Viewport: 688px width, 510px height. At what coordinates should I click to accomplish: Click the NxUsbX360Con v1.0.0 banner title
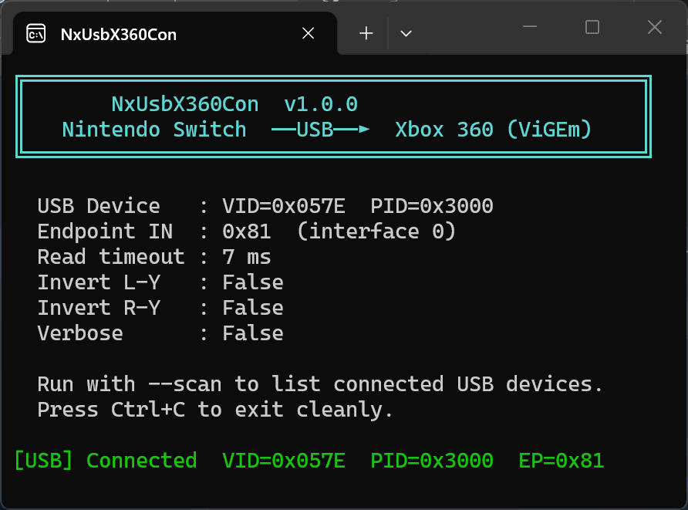click(x=234, y=104)
